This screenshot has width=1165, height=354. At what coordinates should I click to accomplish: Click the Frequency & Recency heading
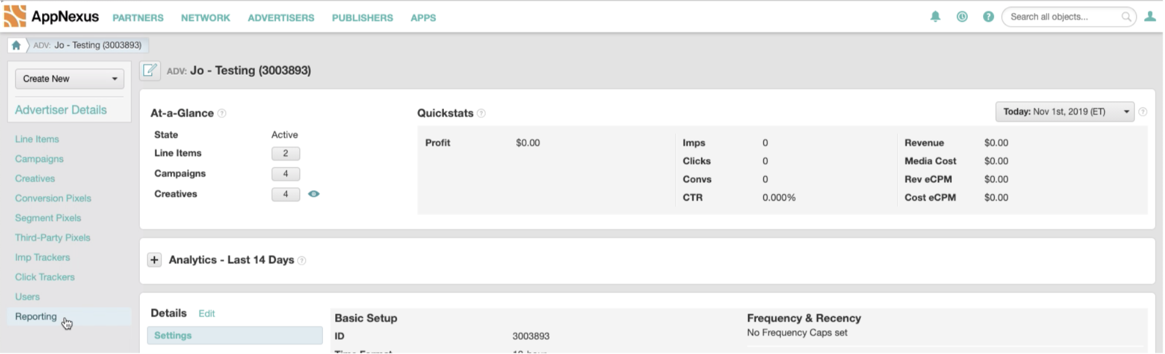(x=804, y=318)
